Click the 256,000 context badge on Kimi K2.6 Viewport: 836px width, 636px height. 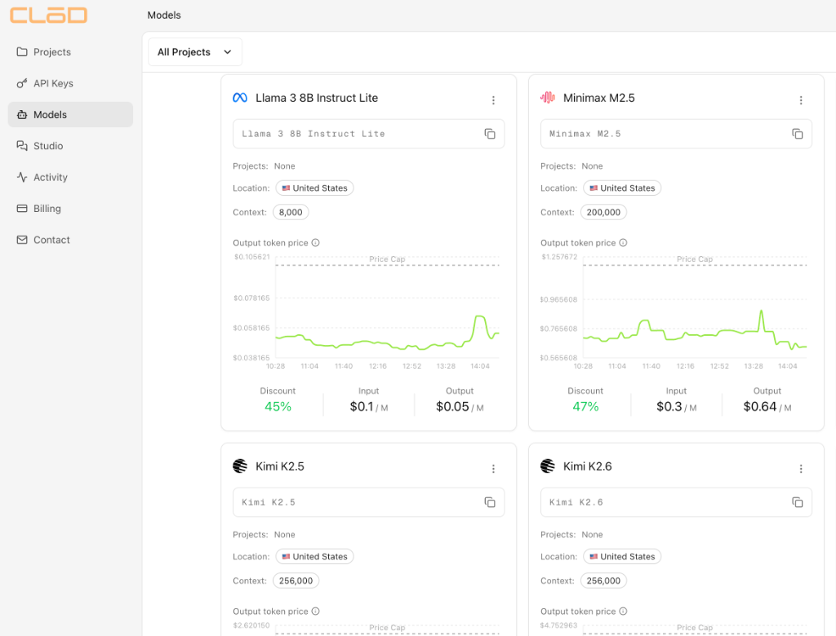click(x=603, y=581)
